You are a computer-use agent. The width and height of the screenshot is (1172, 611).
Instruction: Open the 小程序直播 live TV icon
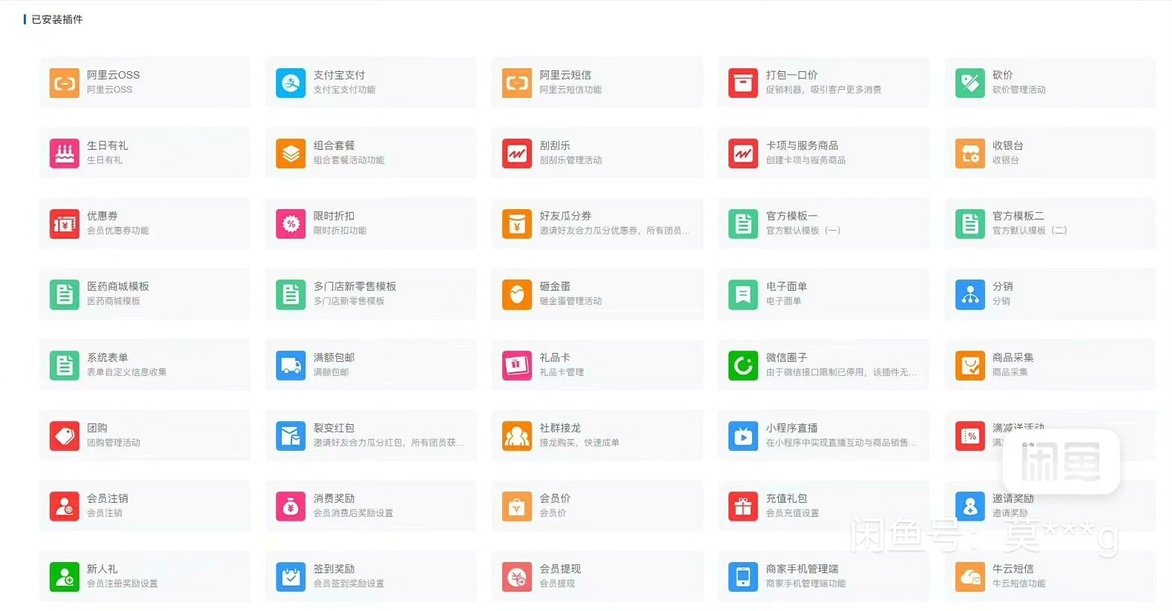[743, 436]
